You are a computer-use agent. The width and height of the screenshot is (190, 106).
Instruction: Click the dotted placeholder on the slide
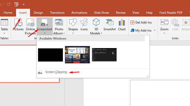coord(160,93)
